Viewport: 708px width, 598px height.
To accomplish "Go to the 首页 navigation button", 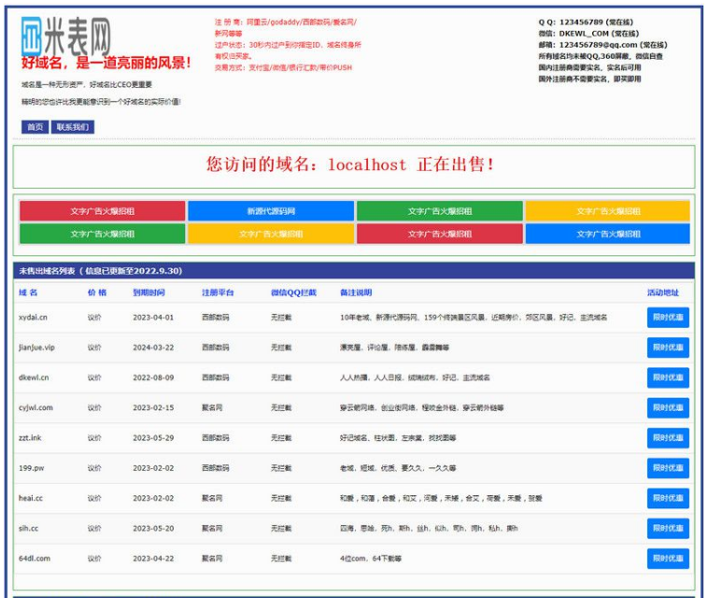I will [x=35, y=127].
